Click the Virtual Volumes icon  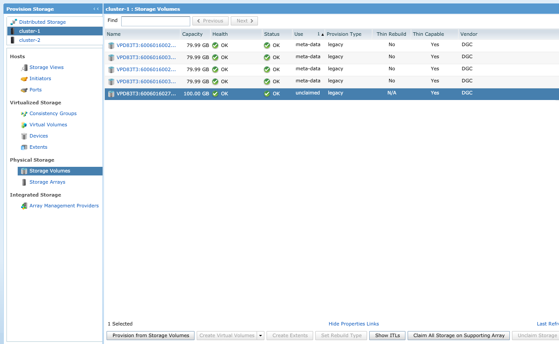click(x=24, y=125)
